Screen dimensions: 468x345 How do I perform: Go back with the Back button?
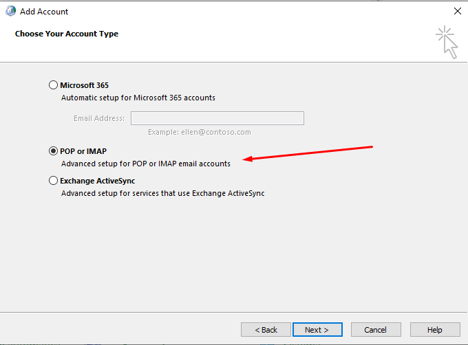point(266,330)
